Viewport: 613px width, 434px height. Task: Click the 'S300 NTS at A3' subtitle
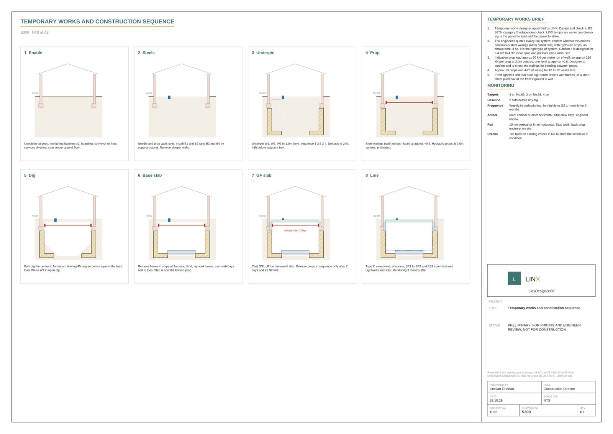click(x=34, y=33)
